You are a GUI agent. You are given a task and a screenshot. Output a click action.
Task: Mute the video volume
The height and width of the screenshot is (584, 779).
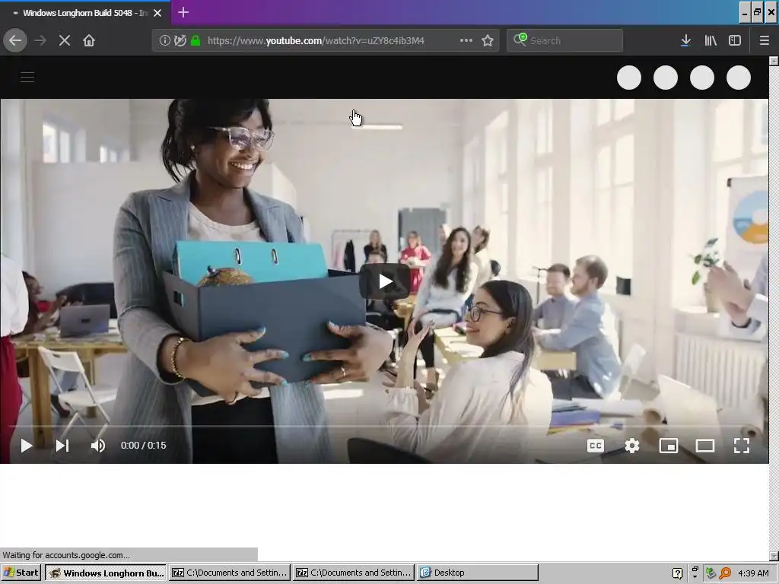[x=98, y=446]
